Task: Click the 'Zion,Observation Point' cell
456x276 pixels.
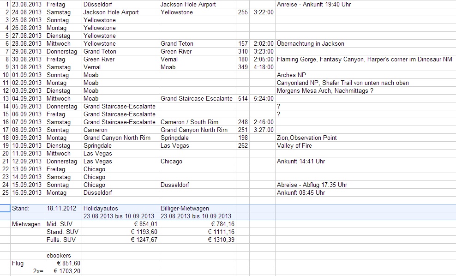Action: point(306,138)
